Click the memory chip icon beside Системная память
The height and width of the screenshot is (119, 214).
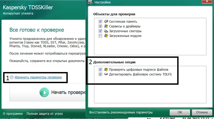coord(106,21)
